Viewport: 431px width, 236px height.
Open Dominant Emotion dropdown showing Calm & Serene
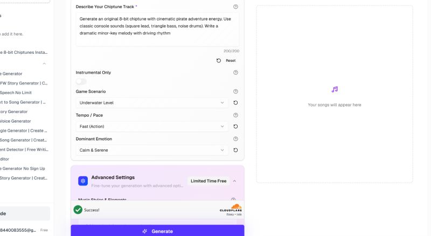click(x=152, y=150)
